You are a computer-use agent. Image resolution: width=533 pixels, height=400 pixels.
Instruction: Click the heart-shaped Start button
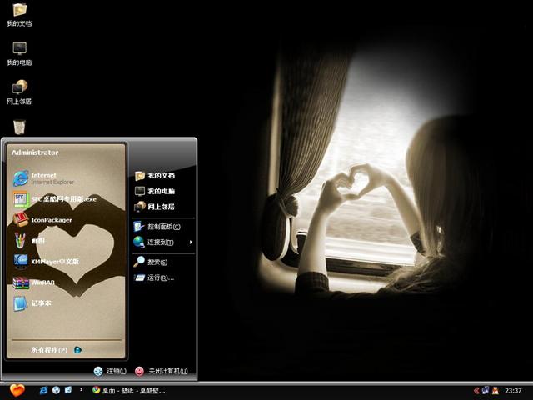[17, 390]
